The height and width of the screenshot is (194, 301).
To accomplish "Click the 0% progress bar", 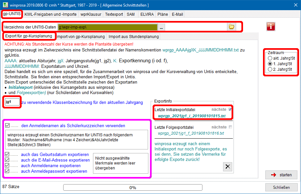I will tap(133, 188).
